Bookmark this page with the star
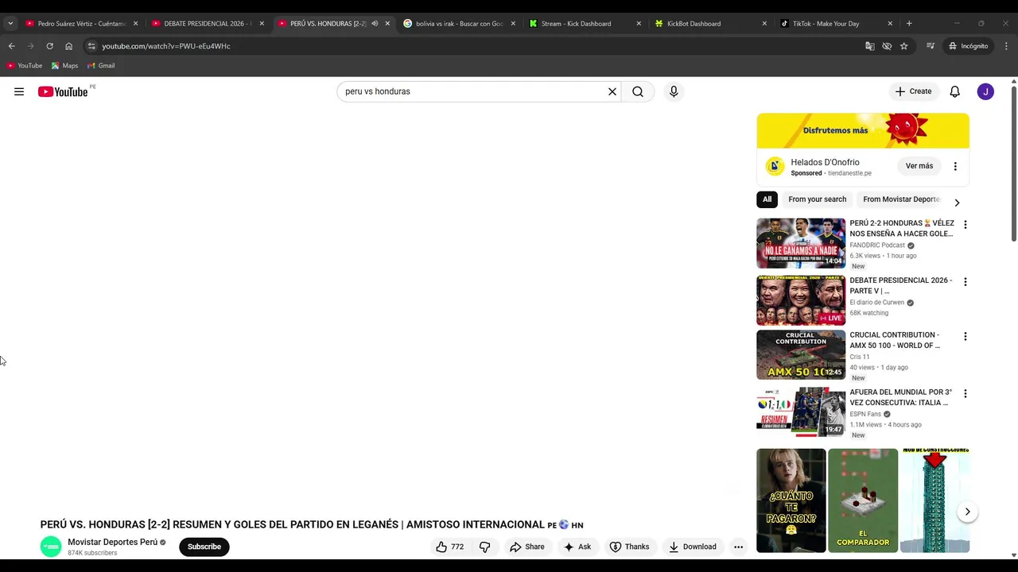 [903, 46]
